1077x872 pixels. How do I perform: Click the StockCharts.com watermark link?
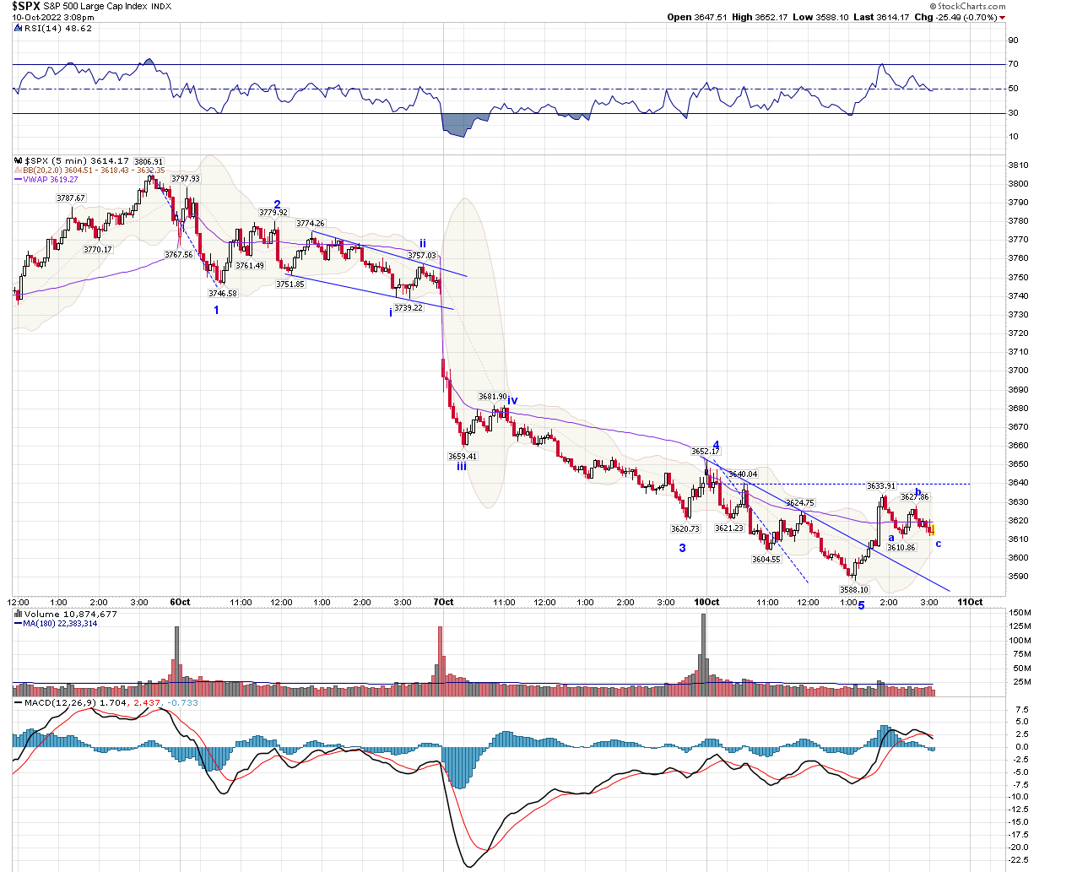click(971, 6)
